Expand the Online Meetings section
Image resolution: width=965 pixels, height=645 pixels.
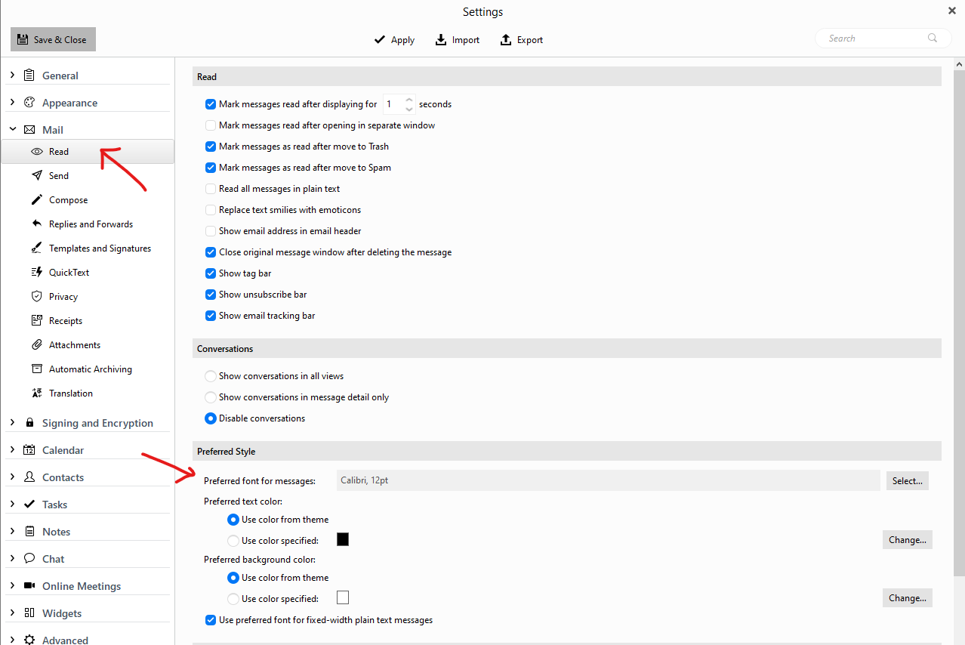12,585
